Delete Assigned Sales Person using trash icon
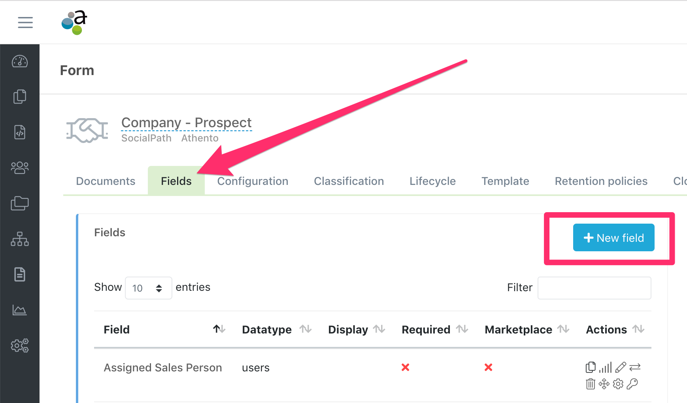 pos(591,384)
